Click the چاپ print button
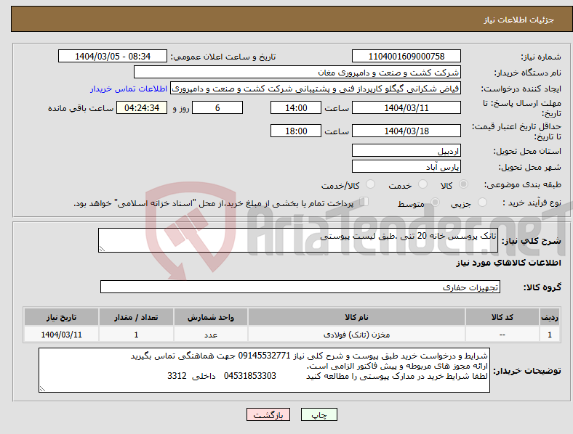Screen dimensions: 573x434 pos(319,414)
